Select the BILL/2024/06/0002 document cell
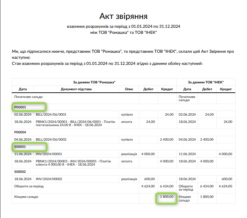 51,139
